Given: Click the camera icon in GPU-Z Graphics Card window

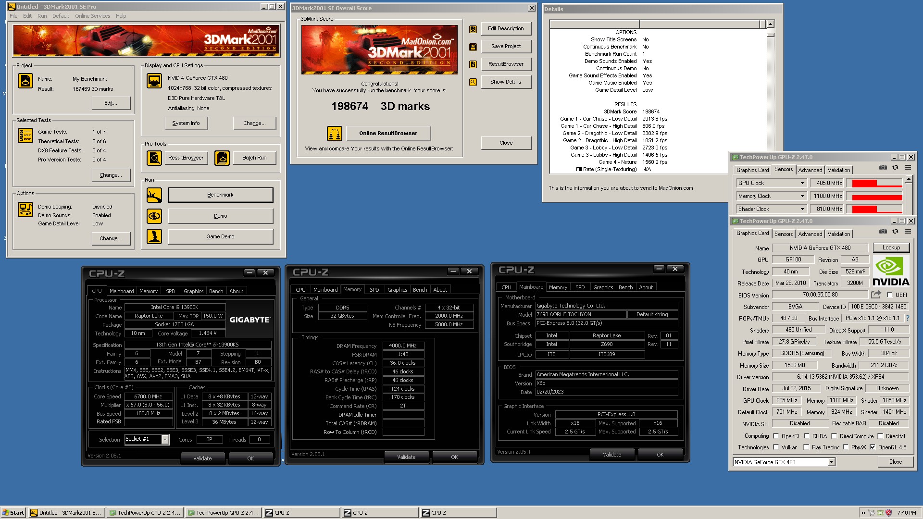Looking at the screenshot, I should point(883,232).
